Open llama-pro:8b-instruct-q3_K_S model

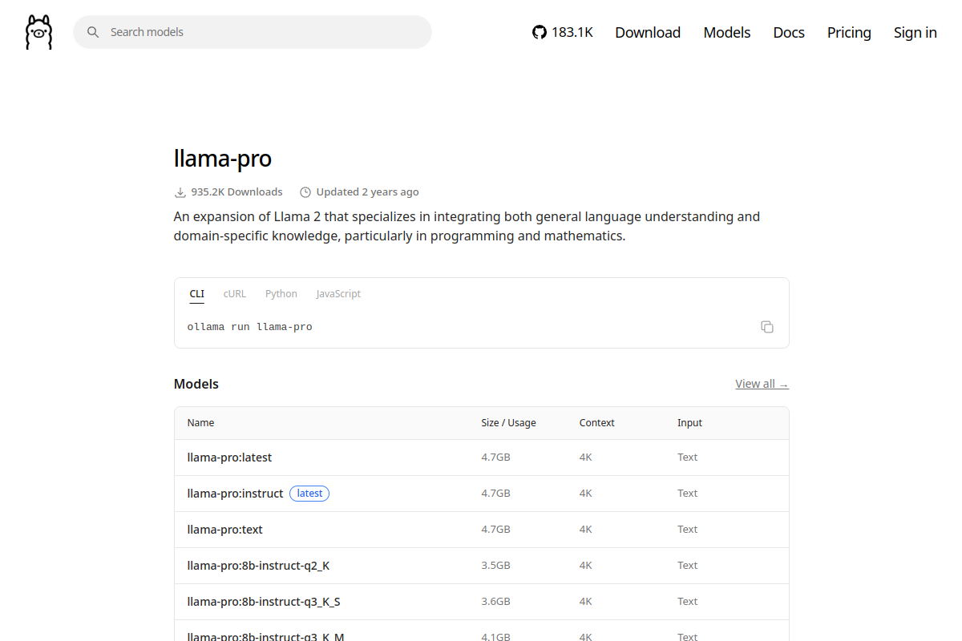(264, 602)
